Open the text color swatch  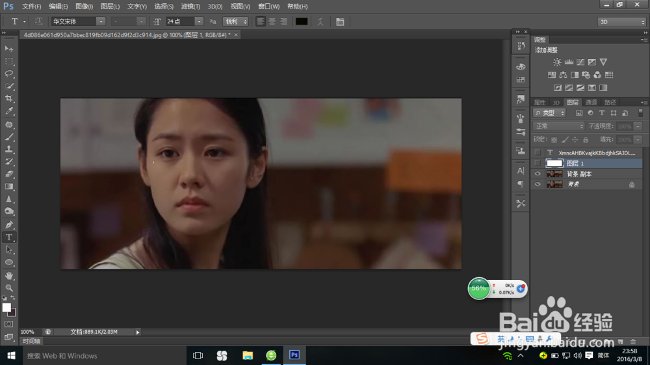coord(302,21)
